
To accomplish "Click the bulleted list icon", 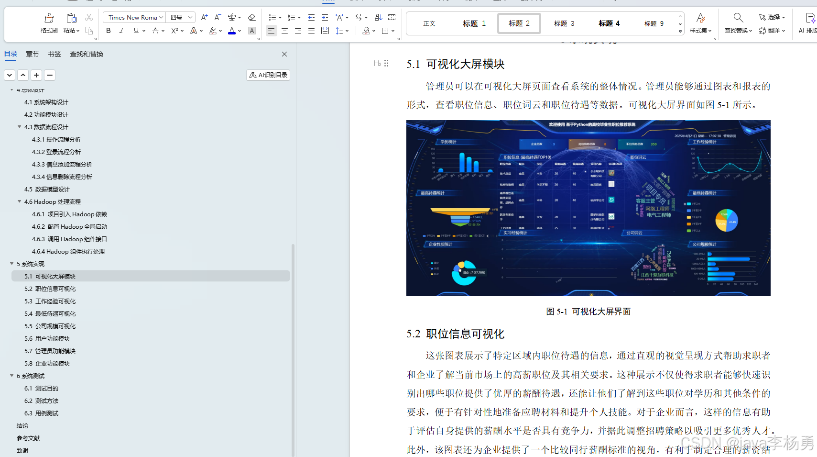I will (x=272, y=17).
